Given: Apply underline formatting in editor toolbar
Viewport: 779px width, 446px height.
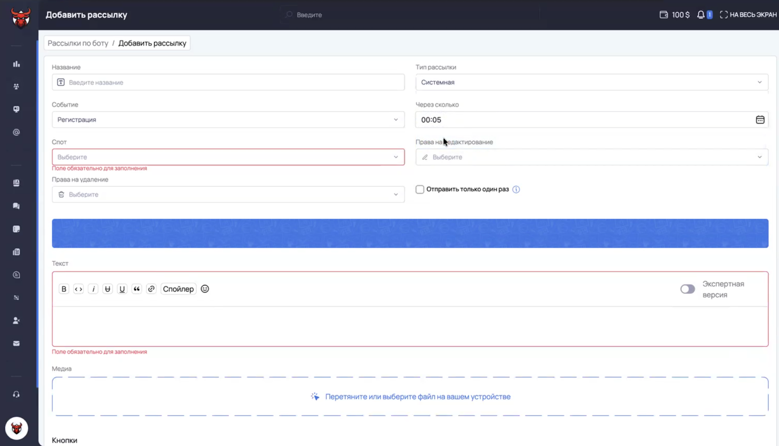Looking at the screenshot, I should 122,289.
